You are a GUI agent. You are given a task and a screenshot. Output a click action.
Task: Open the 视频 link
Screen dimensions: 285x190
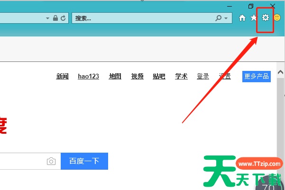click(137, 76)
